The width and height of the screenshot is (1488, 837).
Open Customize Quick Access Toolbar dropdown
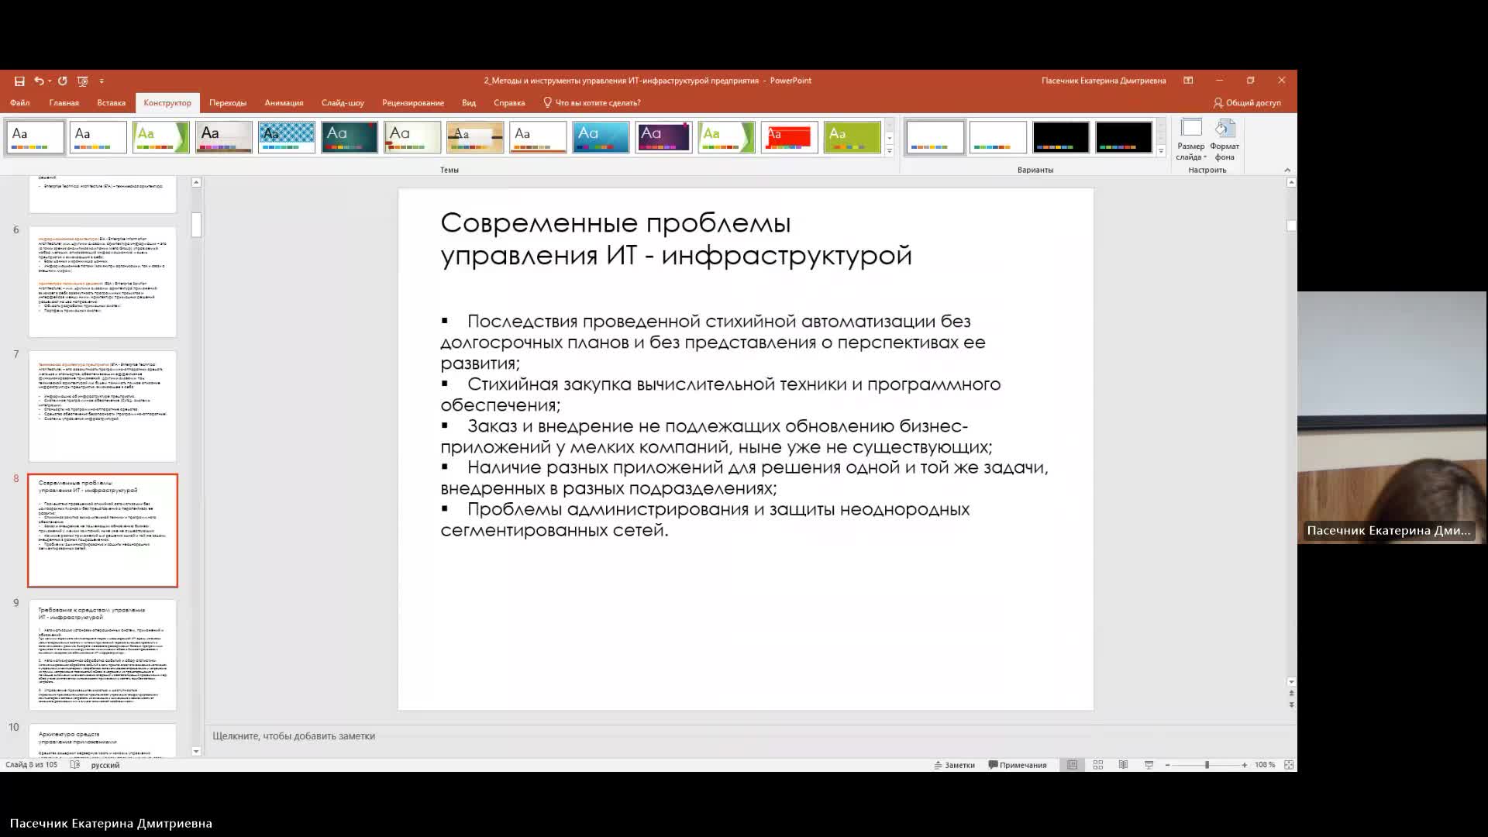102,81
